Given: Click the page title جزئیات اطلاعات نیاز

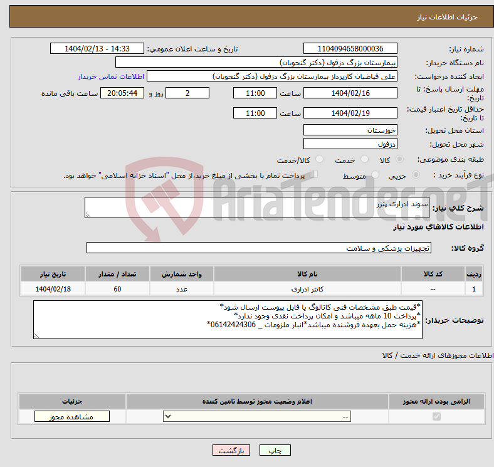Looking at the screenshot, I should pyautogui.click(x=447, y=17).
